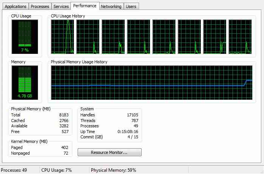
Task: Select the fourth CPU core history graph
Action: pos(139,37)
